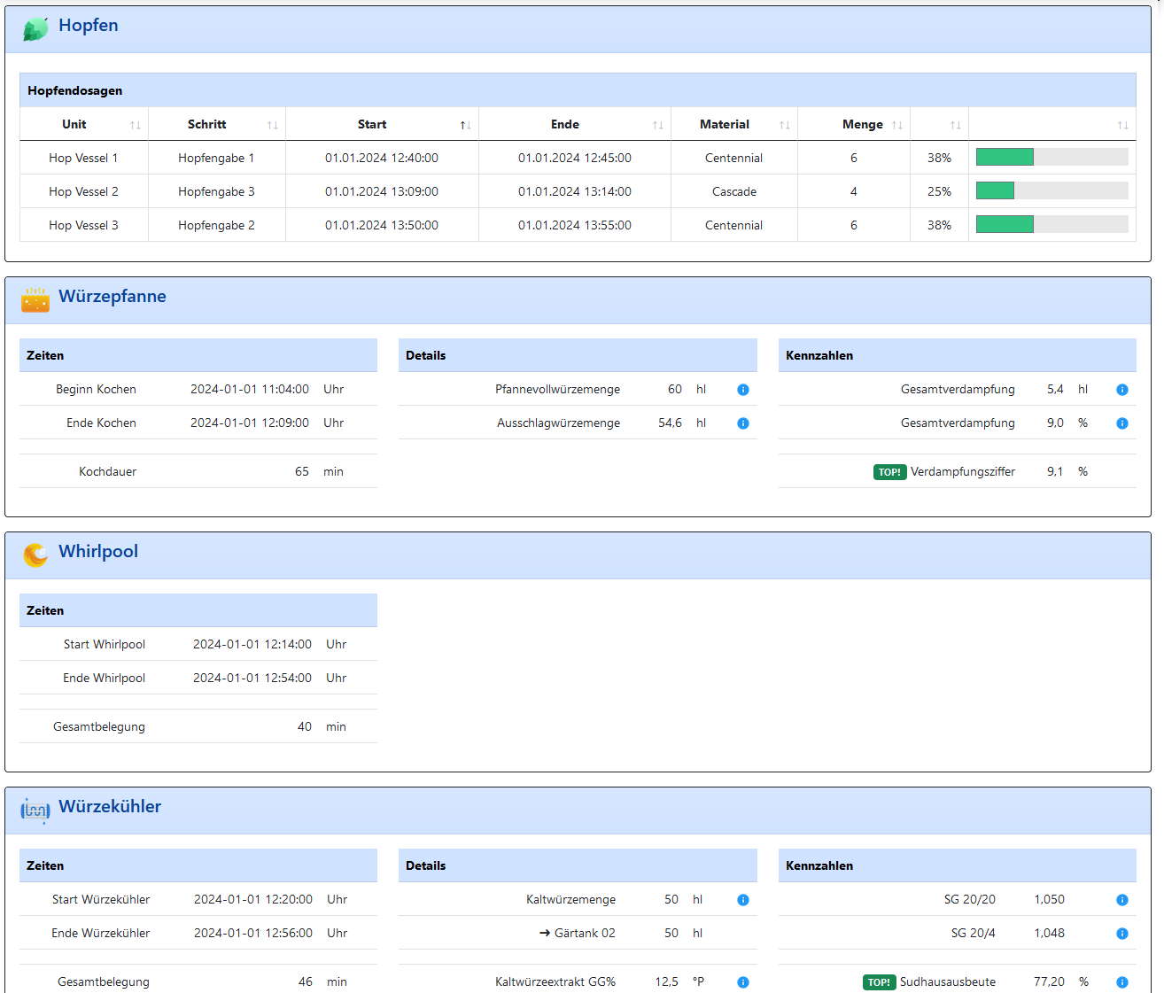Click the Beginn Kochen time 2024-01-01 11:04:00

pyautogui.click(x=250, y=389)
